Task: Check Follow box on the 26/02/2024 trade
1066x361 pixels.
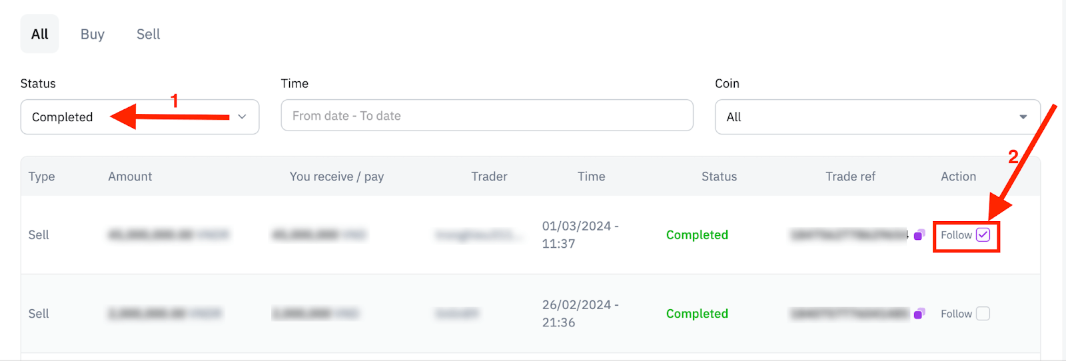Action: coord(983,313)
